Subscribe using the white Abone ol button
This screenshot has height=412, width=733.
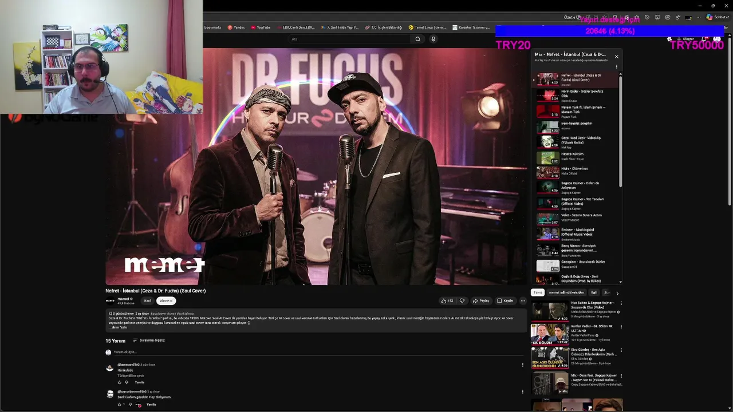click(166, 300)
